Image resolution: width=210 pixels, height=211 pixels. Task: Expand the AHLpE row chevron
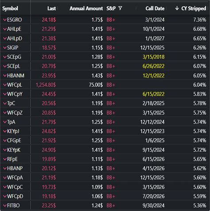(5, 29)
